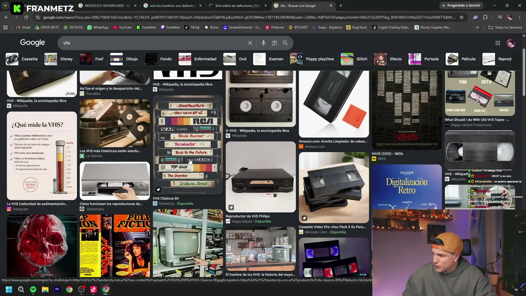
Task: Open the Todos los favoritos folder
Action: point(505,28)
